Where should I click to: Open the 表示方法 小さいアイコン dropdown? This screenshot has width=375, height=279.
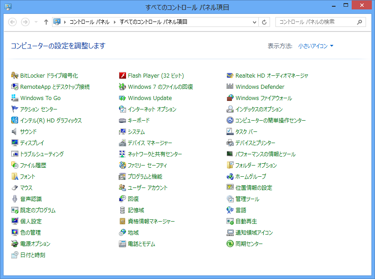(316, 46)
